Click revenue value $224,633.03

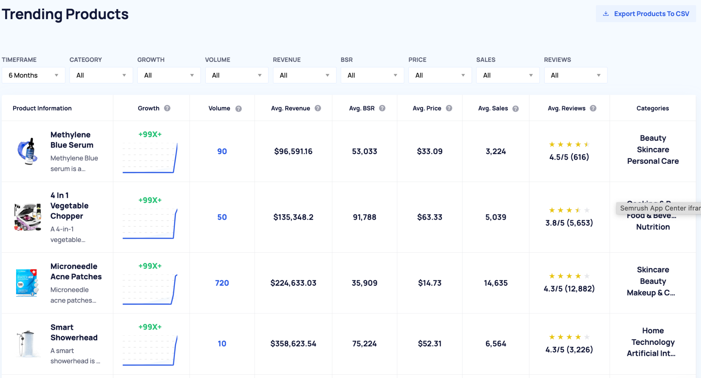(x=293, y=283)
